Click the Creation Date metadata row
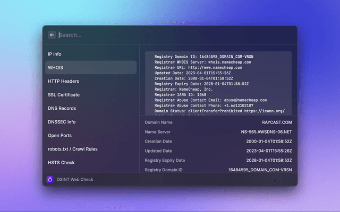The width and height of the screenshot is (340, 212). [x=218, y=142]
